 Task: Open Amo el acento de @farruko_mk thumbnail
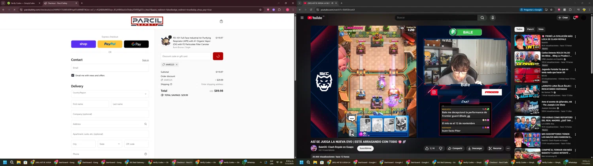pyautogui.click(x=527, y=107)
